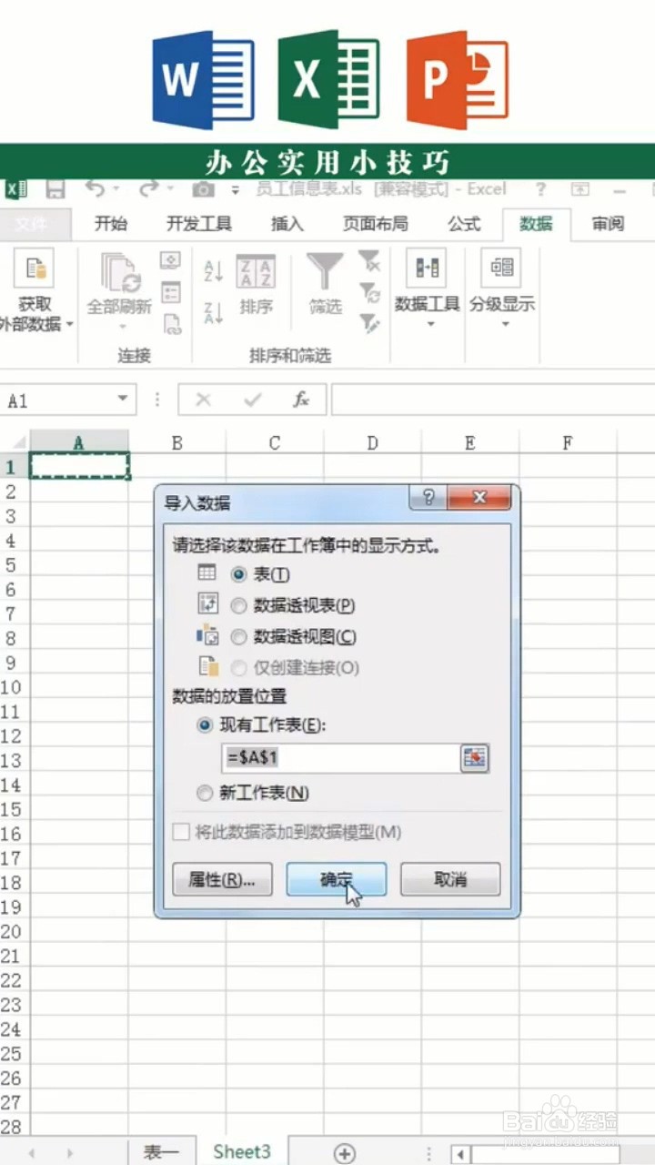Close the Import Data dialog
The width and height of the screenshot is (655, 1165).
[479, 498]
